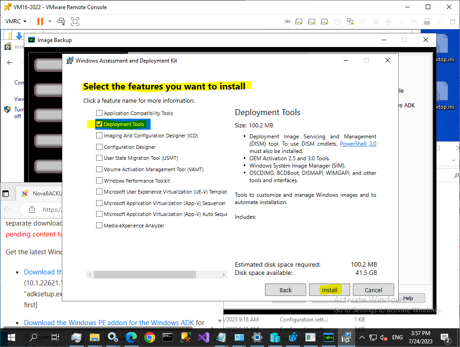Check the Configuration Designer checkbox
This screenshot has height=347, width=460.
click(99, 147)
